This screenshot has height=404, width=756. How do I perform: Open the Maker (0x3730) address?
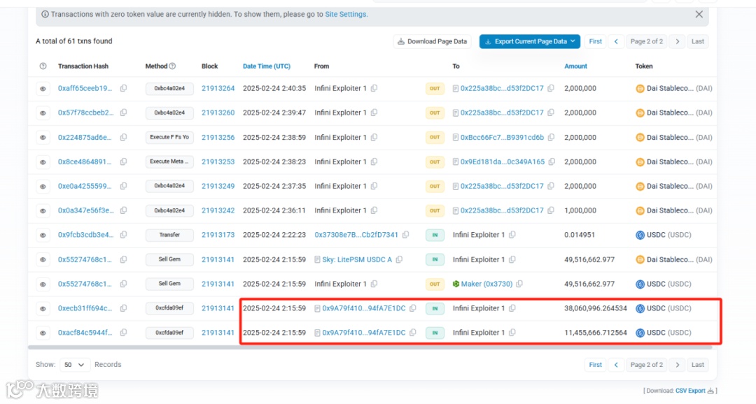click(x=486, y=284)
